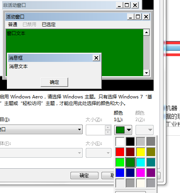180x193 pixels.
Task: Click scroll down arrow in preview window
Action: tap(146, 73)
